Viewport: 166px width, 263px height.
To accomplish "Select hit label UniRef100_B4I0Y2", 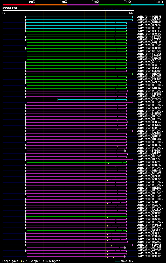I will click(x=149, y=119).
